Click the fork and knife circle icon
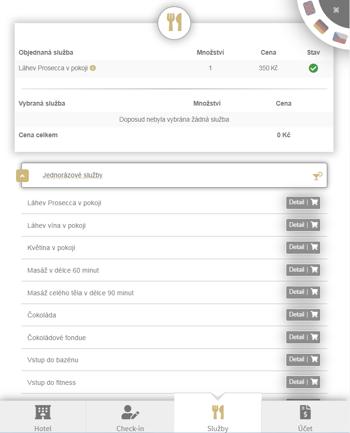350x433 pixels. pyautogui.click(x=174, y=22)
